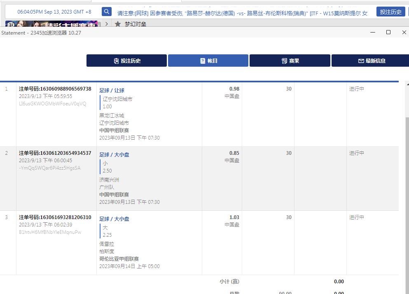Select bet slip number 163060988906569738

tap(55, 89)
